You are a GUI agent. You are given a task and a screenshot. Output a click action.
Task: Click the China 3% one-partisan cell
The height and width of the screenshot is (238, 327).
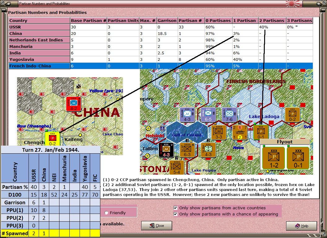245,33
